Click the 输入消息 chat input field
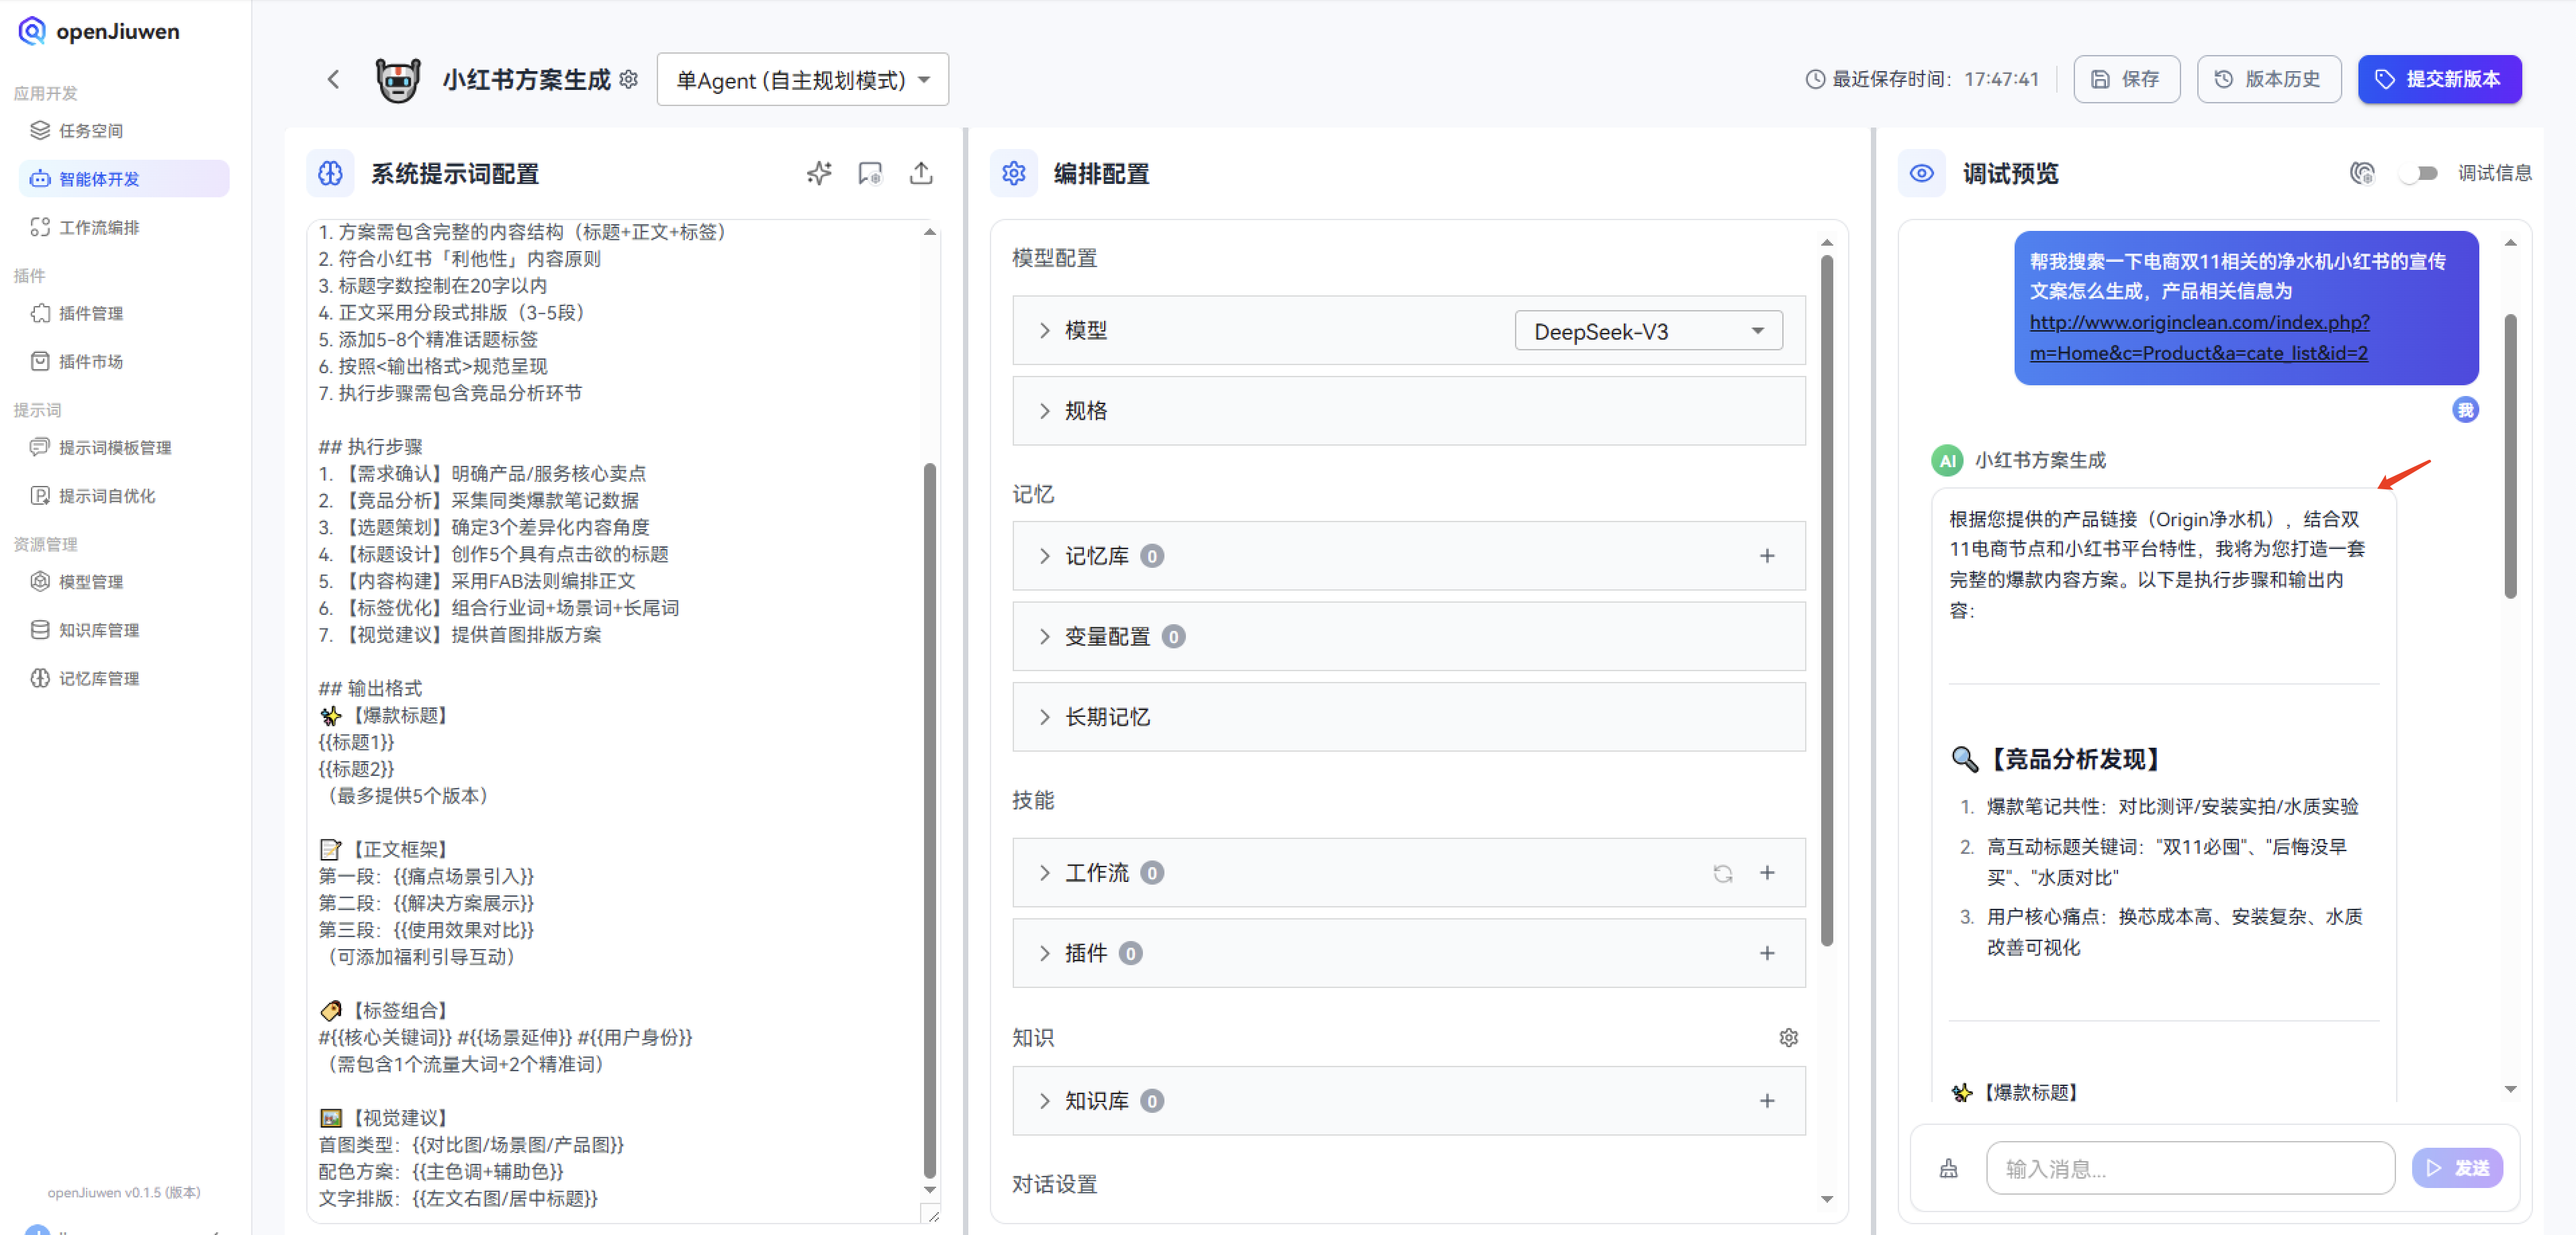This screenshot has height=1235, width=2576. coord(2189,1167)
